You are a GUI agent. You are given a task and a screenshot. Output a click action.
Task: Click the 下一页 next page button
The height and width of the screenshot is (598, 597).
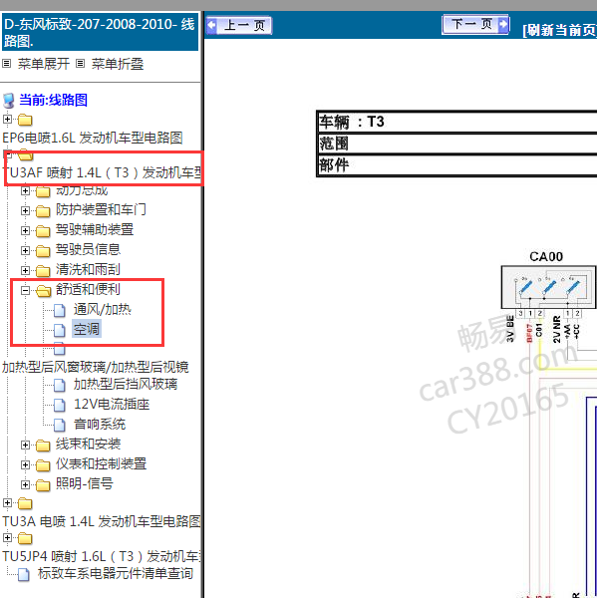475,24
